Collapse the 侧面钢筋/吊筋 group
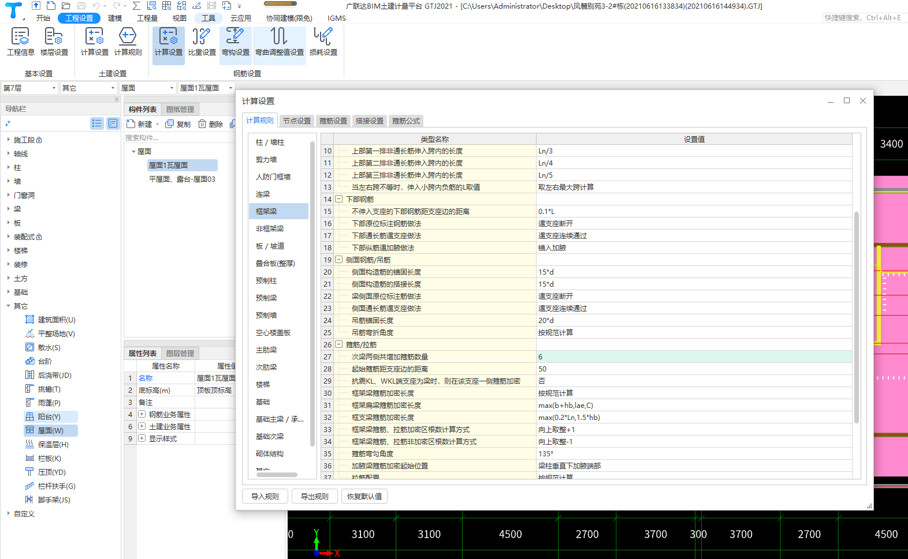This screenshot has height=559, width=908. (x=339, y=260)
